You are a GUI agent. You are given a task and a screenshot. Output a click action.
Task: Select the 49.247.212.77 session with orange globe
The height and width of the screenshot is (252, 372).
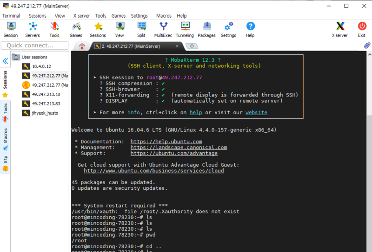[45, 85]
